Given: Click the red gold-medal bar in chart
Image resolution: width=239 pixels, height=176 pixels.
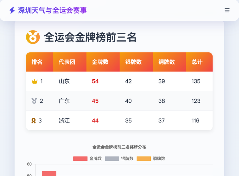Looking at the screenshot, I should [x=49, y=173].
